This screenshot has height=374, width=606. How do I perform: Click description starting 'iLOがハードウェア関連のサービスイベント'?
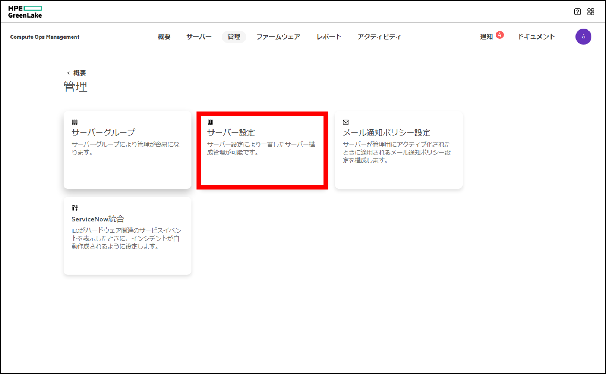tap(126, 238)
